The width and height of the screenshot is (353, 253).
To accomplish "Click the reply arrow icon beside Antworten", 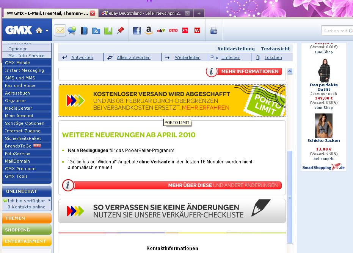I will [64, 57].
